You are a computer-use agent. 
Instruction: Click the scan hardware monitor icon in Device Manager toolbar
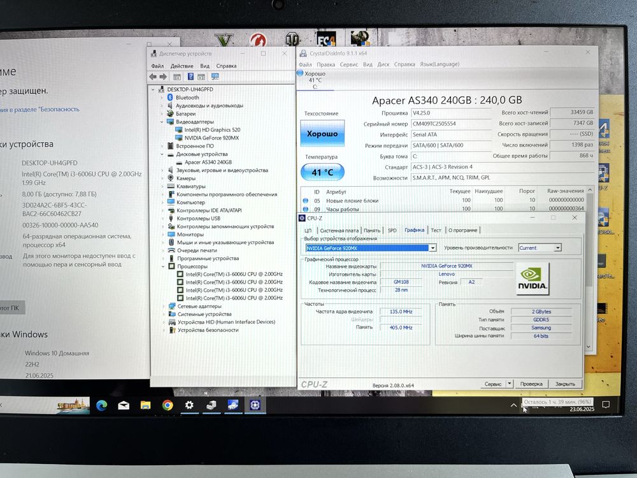pos(215,77)
